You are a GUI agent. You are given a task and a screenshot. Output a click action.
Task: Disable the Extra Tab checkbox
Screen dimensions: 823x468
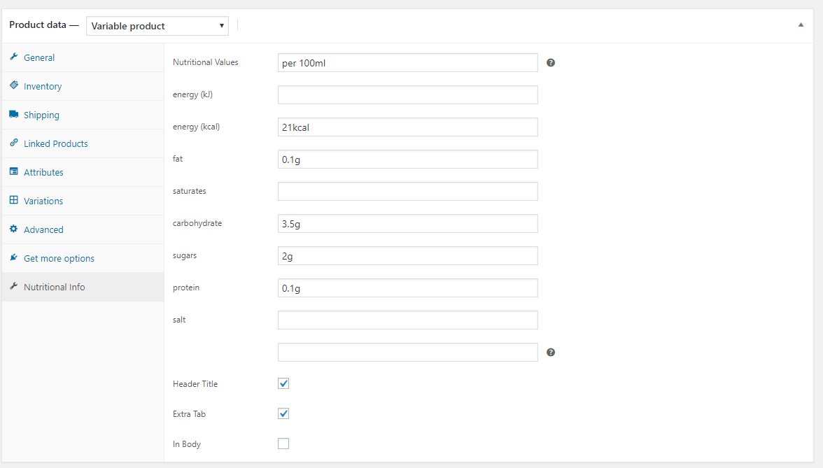pyautogui.click(x=283, y=413)
